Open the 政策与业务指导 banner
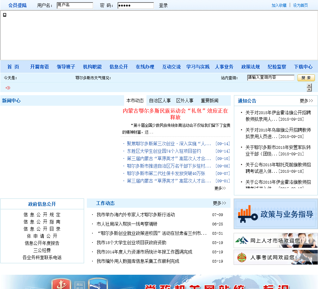This screenshot has width=318, height=289. coord(275,214)
